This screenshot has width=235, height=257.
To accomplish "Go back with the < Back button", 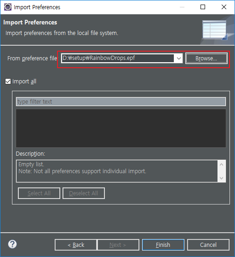I will 76,245.
